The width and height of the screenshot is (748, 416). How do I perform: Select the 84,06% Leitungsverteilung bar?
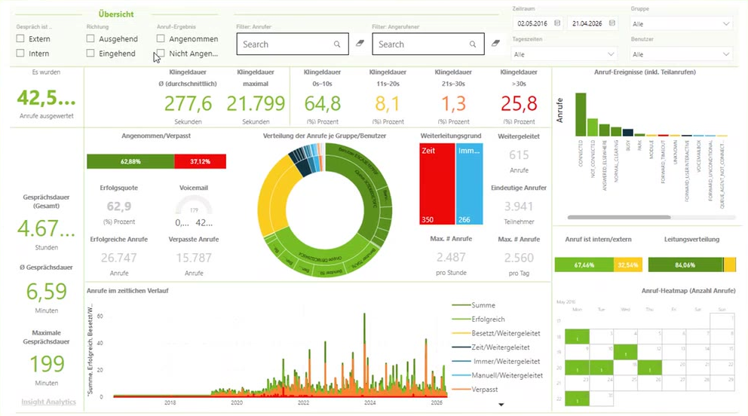coord(685,265)
